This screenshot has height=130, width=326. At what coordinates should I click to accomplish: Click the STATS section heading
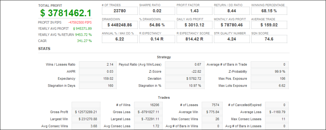(43, 49)
